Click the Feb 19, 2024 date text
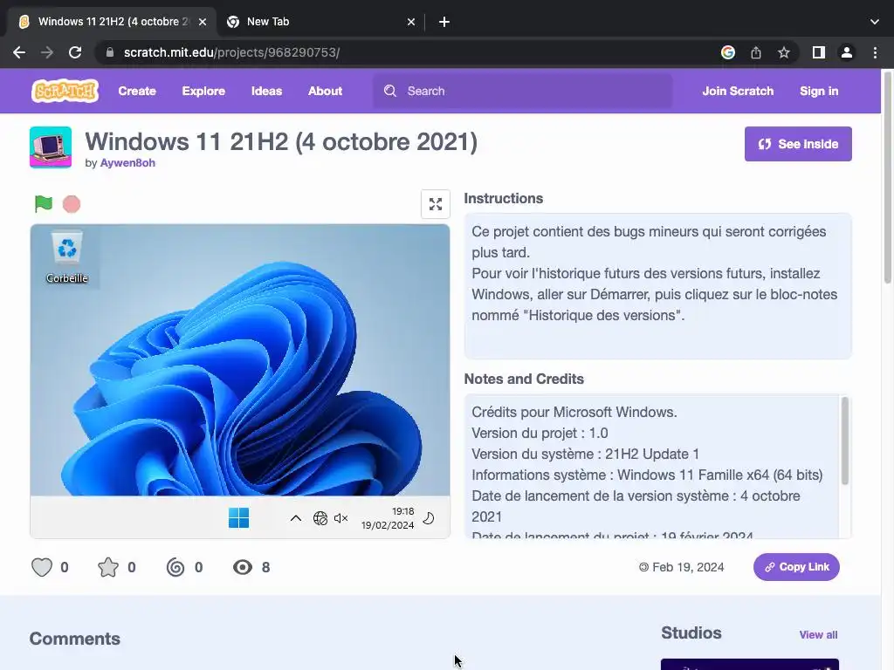 (688, 567)
